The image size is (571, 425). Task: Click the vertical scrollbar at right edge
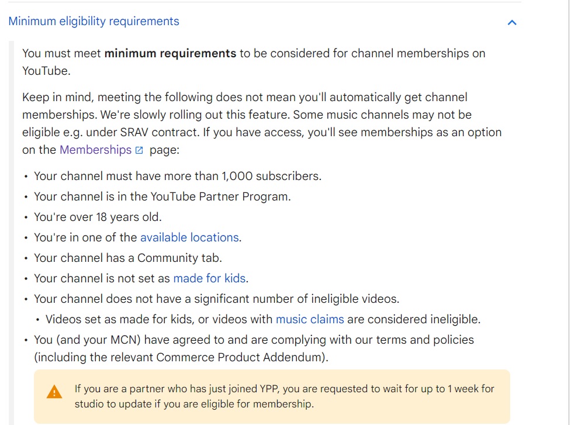click(x=570, y=212)
